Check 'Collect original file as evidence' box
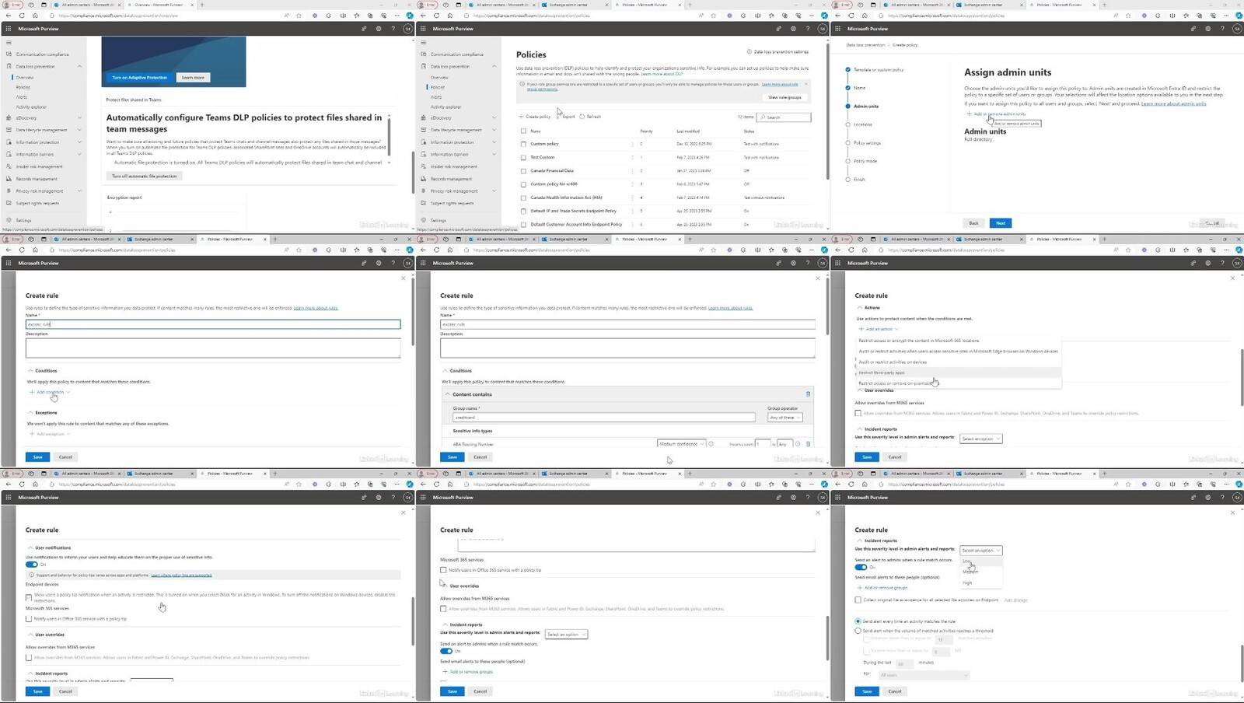1244x703 pixels. [858, 600]
